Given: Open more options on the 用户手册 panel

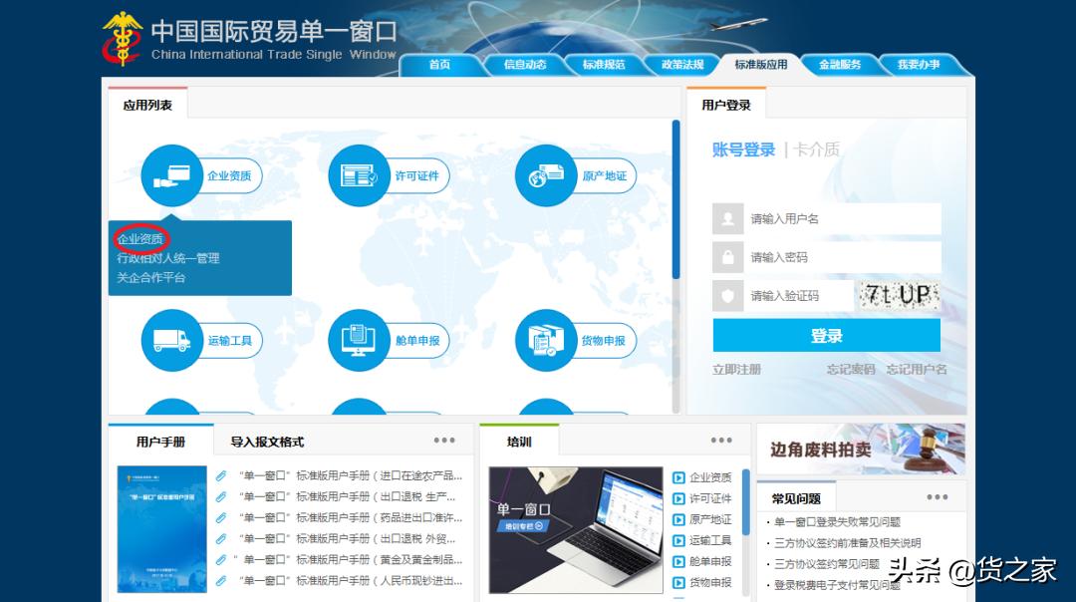Looking at the screenshot, I should pyautogui.click(x=444, y=439).
